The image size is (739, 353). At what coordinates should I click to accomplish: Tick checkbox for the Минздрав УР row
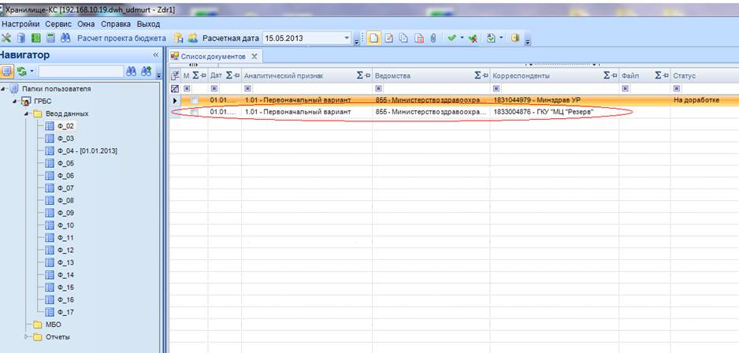194,102
